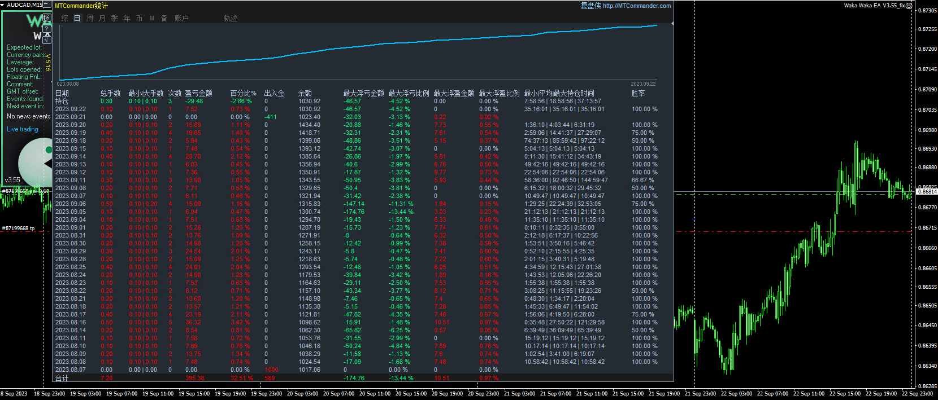Click the 总手数 column header
Image resolution: width=938 pixels, height=400 pixels.
[111, 93]
